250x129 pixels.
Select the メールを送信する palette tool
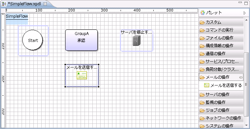click(223, 85)
